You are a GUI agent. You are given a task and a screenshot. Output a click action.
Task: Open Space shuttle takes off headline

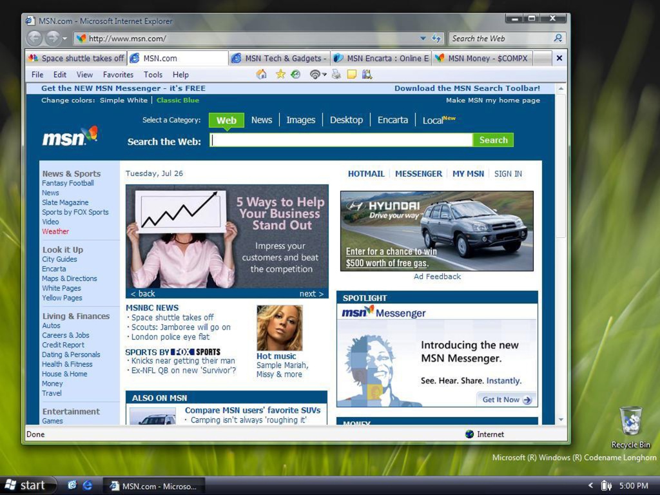click(172, 317)
